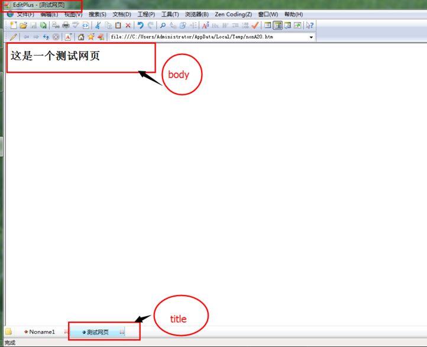Screen dimensions: 427x347
Task: Open favorites with the star icon
Action: pyautogui.click(x=90, y=37)
